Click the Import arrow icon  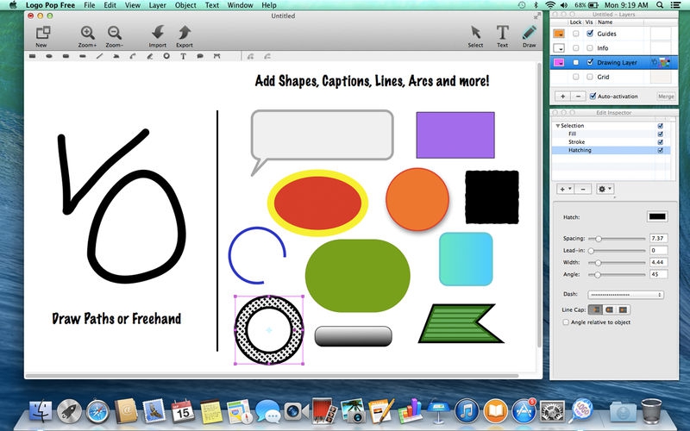pyautogui.click(x=158, y=33)
